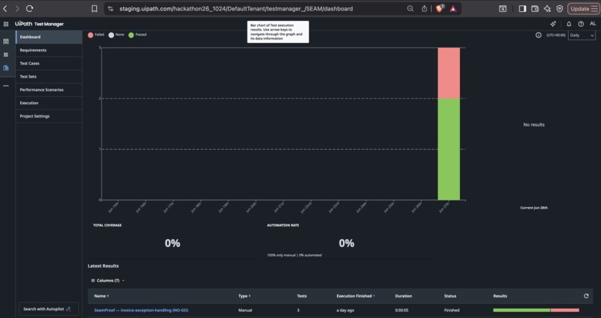The height and width of the screenshot is (318, 601).
Task: Open the UiPath Autopilot sparkle icon in header
Action: pyautogui.click(x=553, y=24)
